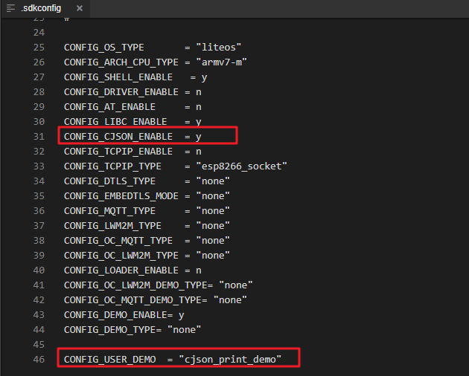Viewport: 469px width, 376px height.
Task: Close the .sdkconfig tab
Action: [79, 8]
